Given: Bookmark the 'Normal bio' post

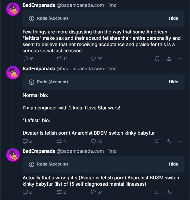Looking at the screenshot, I should pos(157,141).
